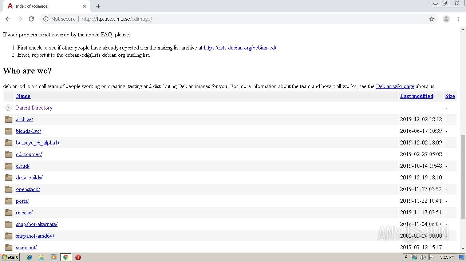
Task: Open the Chrome three-dot menu
Action: pyautogui.click(x=458, y=19)
